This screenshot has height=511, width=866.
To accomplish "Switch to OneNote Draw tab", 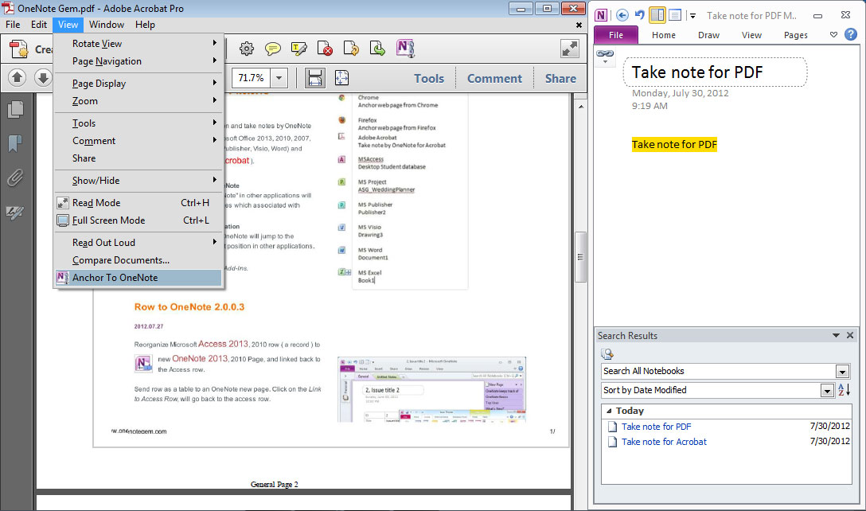I will pyautogui.click(x=708, y=35).
